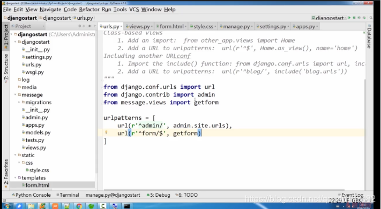This screenshot has width=381, height=209.
Task: Open the Python Console tool window
Action: pyautogui.click(x=31, y=195)
